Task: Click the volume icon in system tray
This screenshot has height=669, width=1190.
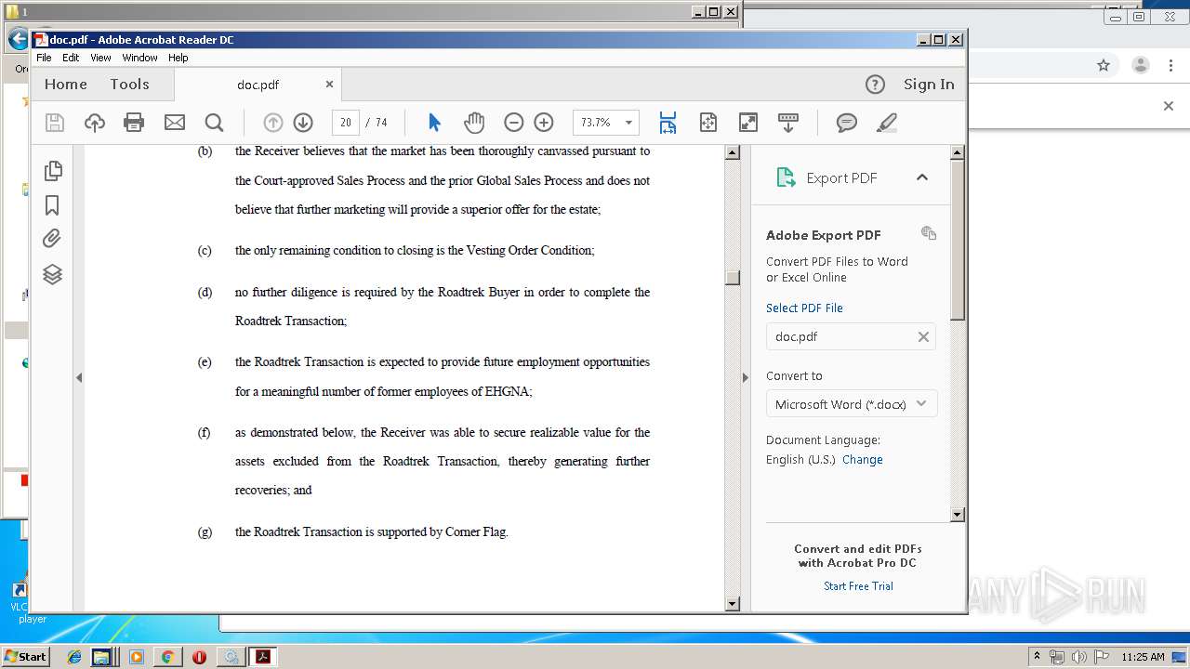Action: [x=1079, y=657]
